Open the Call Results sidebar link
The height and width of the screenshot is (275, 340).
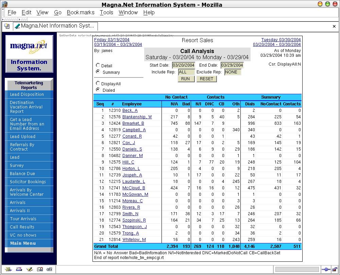22,227
